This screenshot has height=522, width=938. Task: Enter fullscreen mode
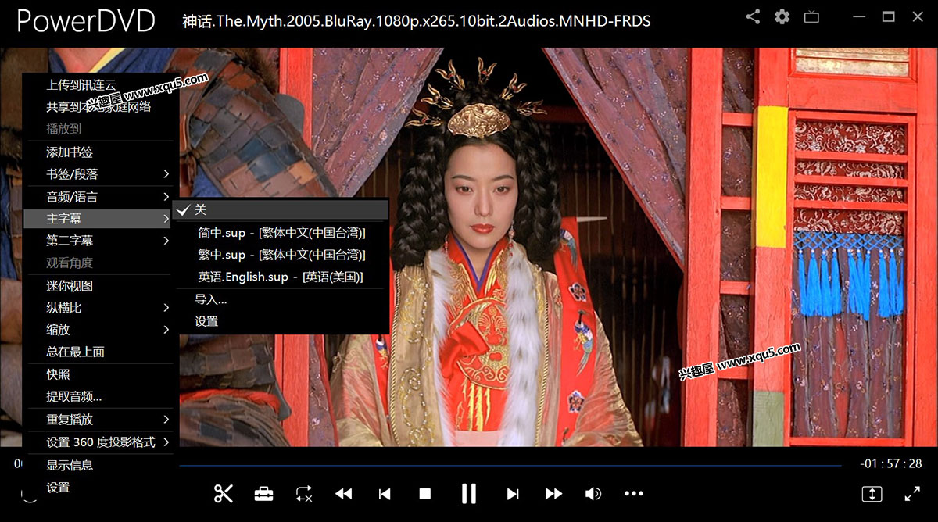(912, 494)
